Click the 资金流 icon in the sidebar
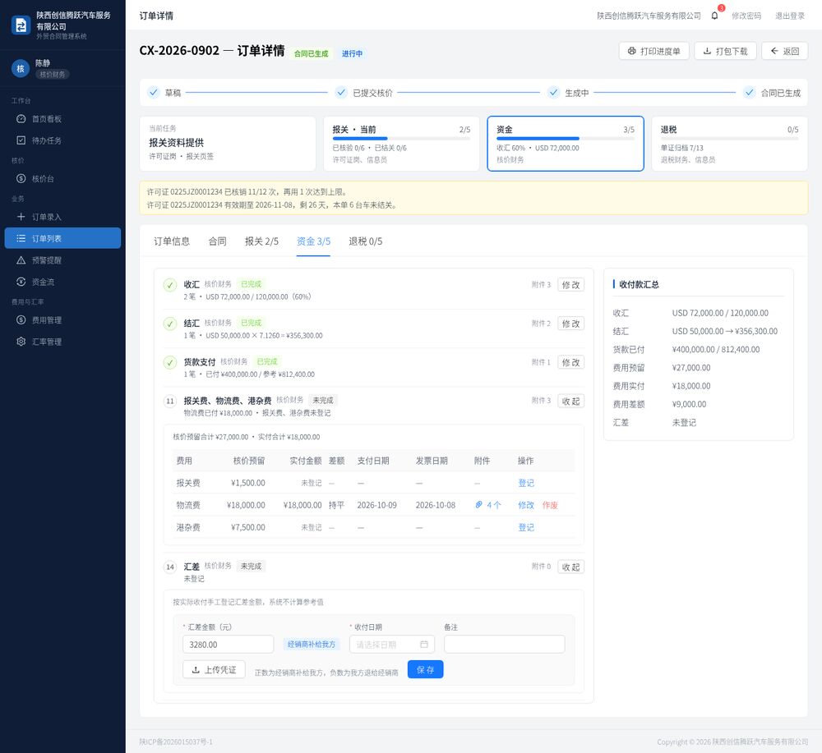The image size is (822, 753). (x=21, y=282)
